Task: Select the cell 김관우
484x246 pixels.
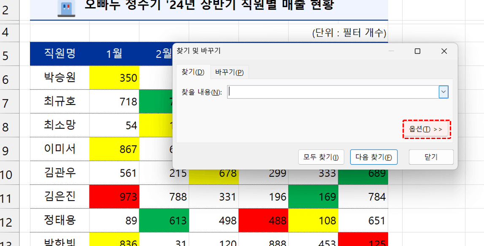Action: point(59,173)
